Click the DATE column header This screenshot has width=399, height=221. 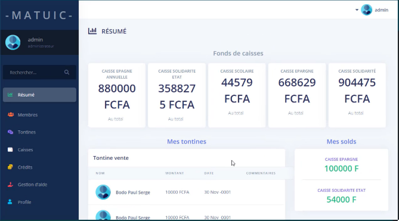coord(209,173)
